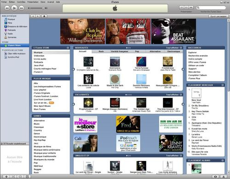Image resolution: width=230 pixels, height=179 pixels.
Task: Select Vidéoclips in iTunes Store list
Action: 39,56
